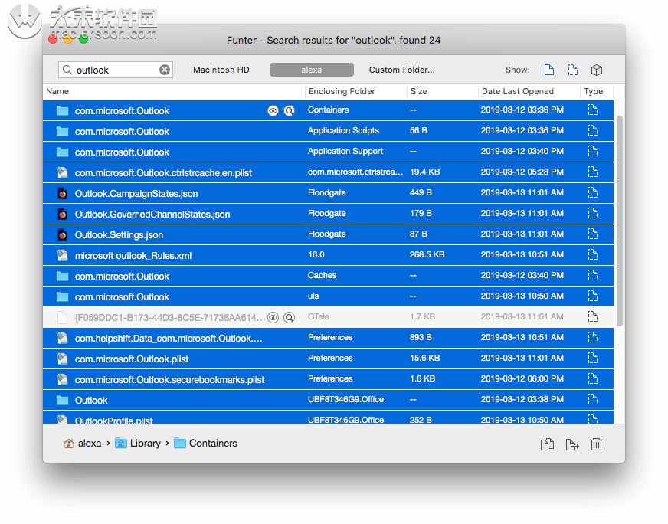
Task: Click Firefox icon of Outlook.CampaignStates.json
Action: coord(63,193)
